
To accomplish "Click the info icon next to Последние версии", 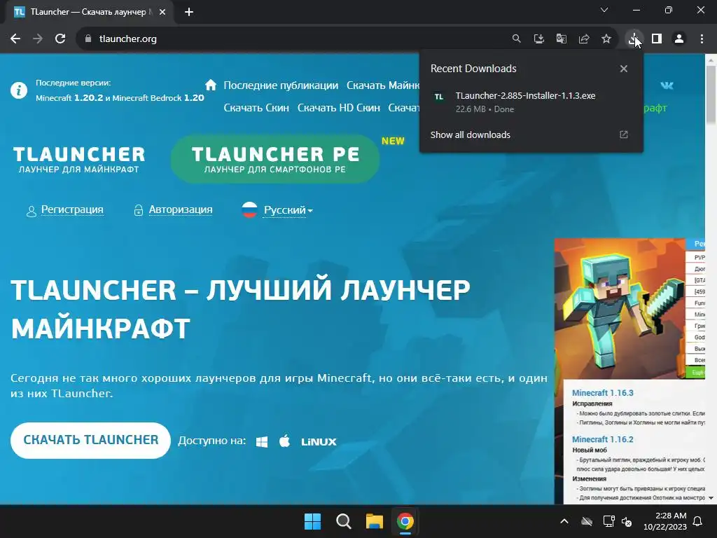I will 19,90.
